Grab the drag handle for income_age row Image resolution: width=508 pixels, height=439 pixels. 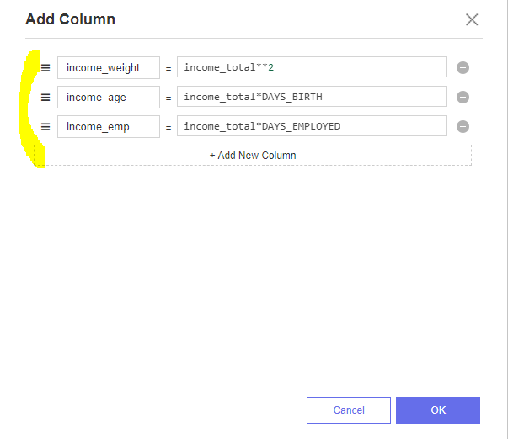[45, 98]
